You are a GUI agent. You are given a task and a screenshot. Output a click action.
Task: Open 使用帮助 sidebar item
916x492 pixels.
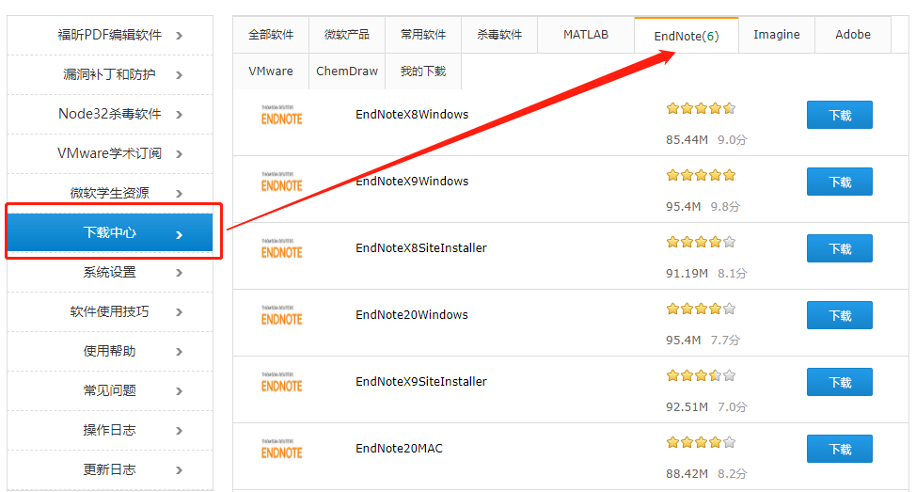pos(110,351)
